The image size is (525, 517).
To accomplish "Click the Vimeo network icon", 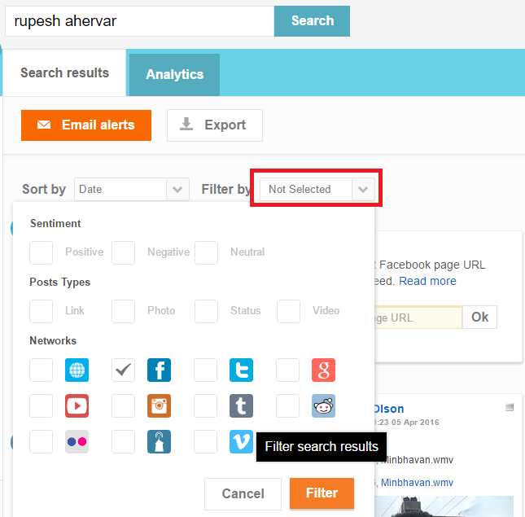I will click(241, 441).
